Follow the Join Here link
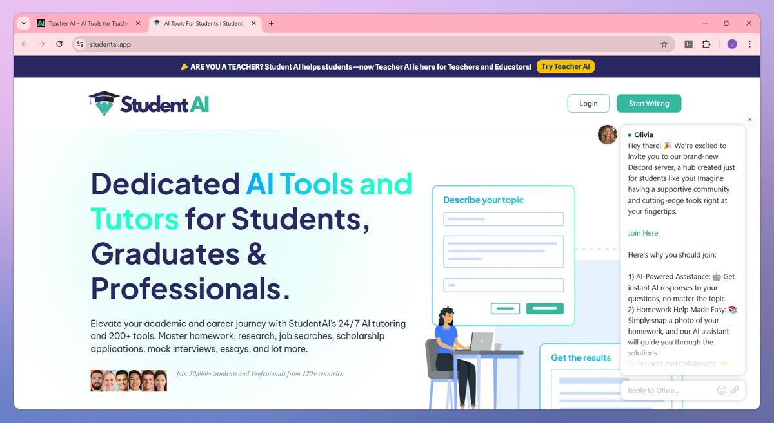774x423 pixels. 643,233
